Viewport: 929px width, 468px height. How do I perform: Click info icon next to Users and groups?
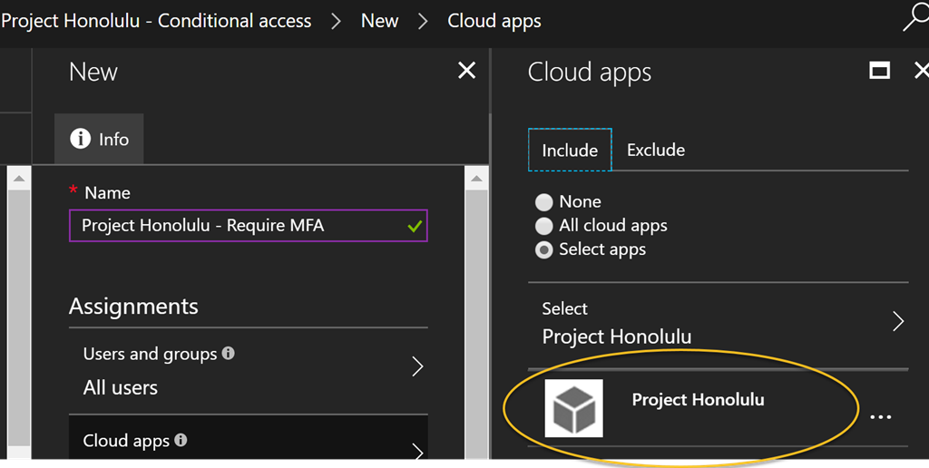(x=228, y=354)
